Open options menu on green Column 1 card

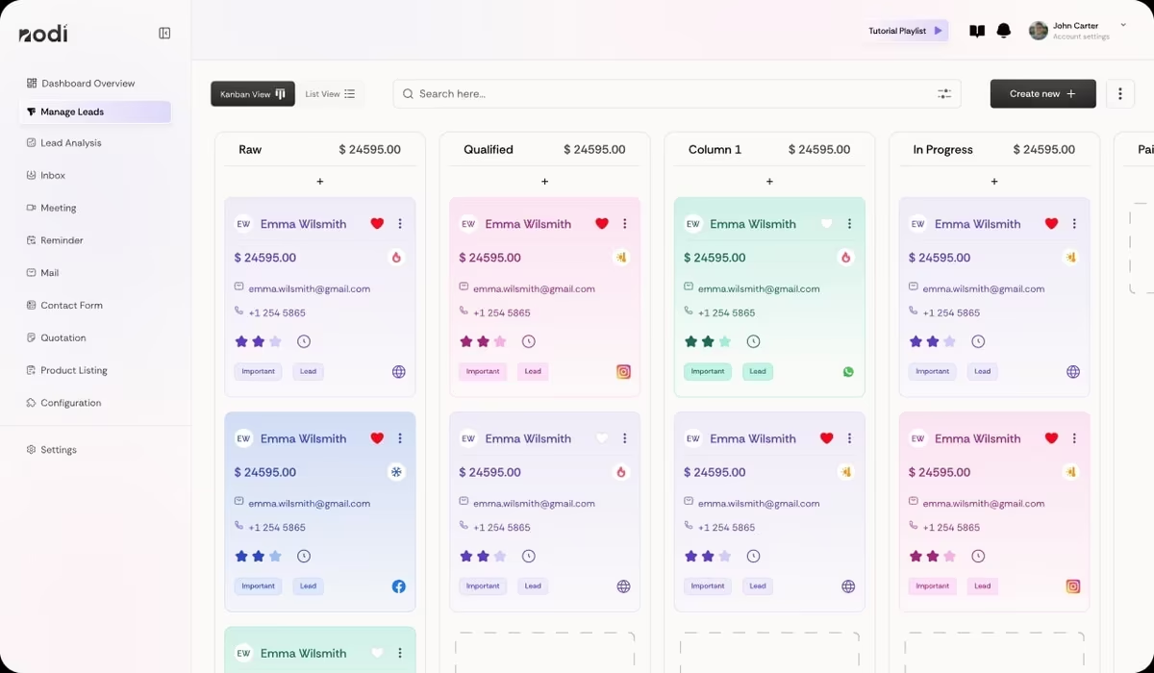(x=849, y=224)
